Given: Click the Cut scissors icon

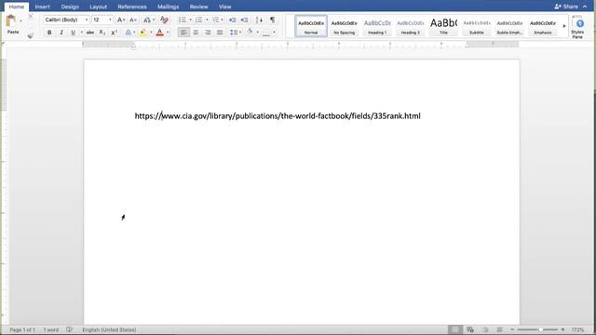Looking at the screenshot, I should click(31, 17).
